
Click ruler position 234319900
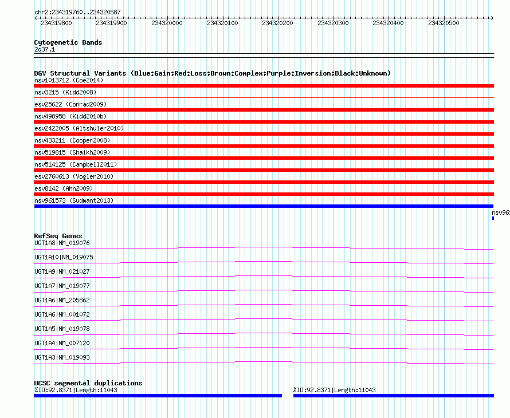(x=111, y=23)
